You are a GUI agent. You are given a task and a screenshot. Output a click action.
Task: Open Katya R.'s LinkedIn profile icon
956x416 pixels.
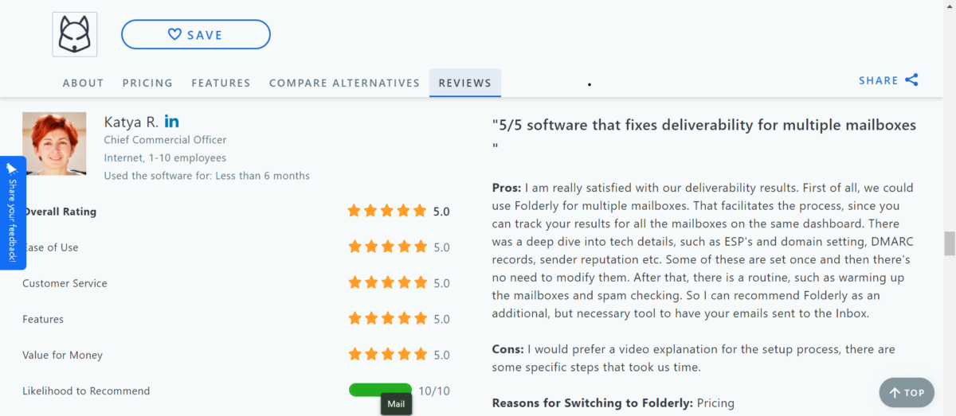point(171,122)
